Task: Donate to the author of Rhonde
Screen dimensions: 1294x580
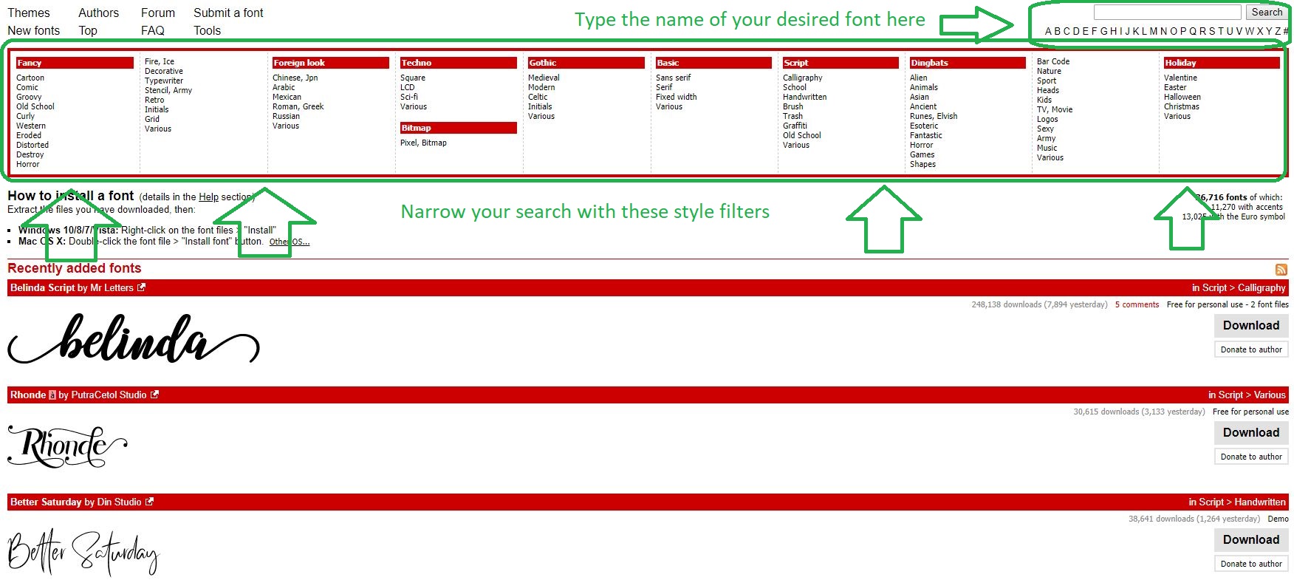Action: [x=1250, y=457]
